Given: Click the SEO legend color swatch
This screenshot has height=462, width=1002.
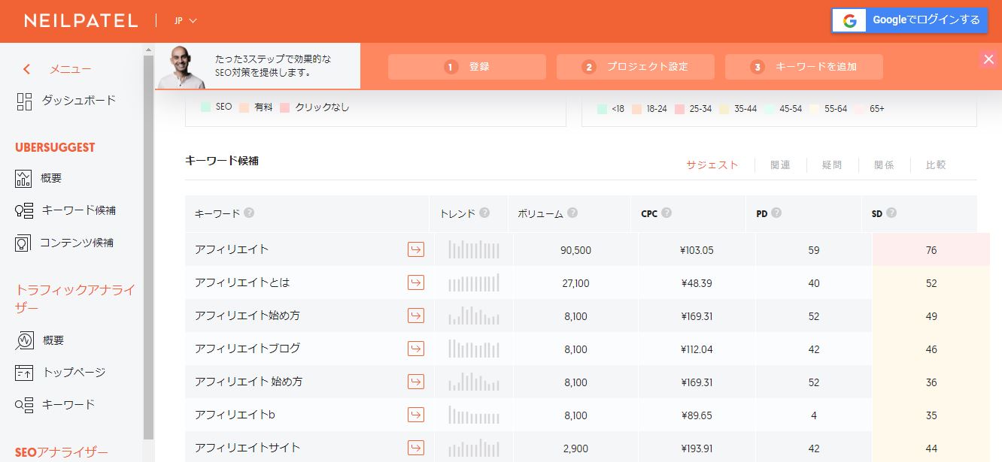Looking at the screenshot, I should [206, 107].
